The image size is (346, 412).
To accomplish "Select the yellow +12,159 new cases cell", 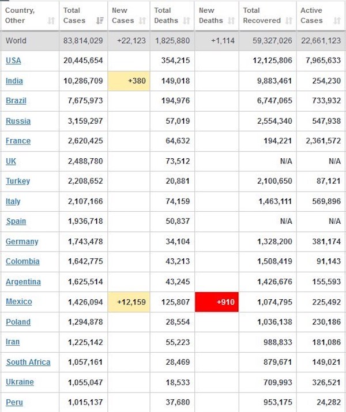I will 129,302.
